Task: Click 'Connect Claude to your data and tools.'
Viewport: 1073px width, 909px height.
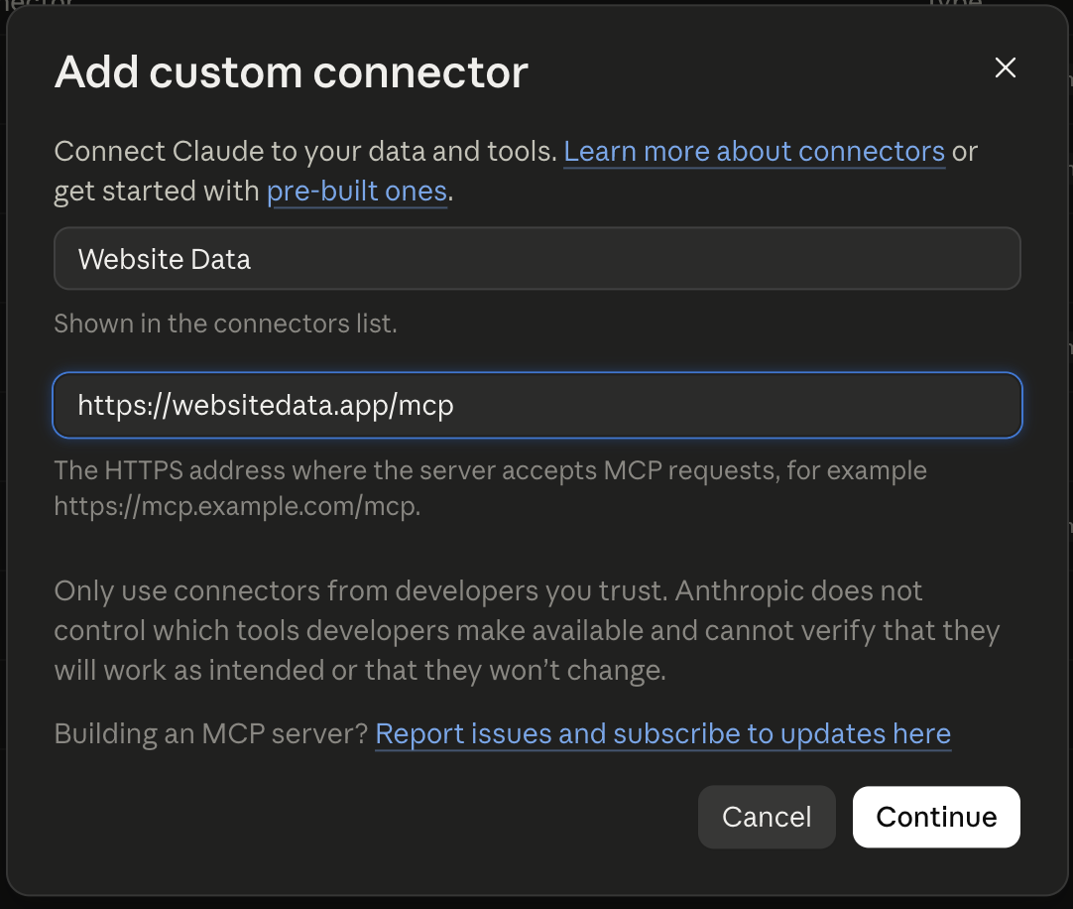Action: coord(305,152)
